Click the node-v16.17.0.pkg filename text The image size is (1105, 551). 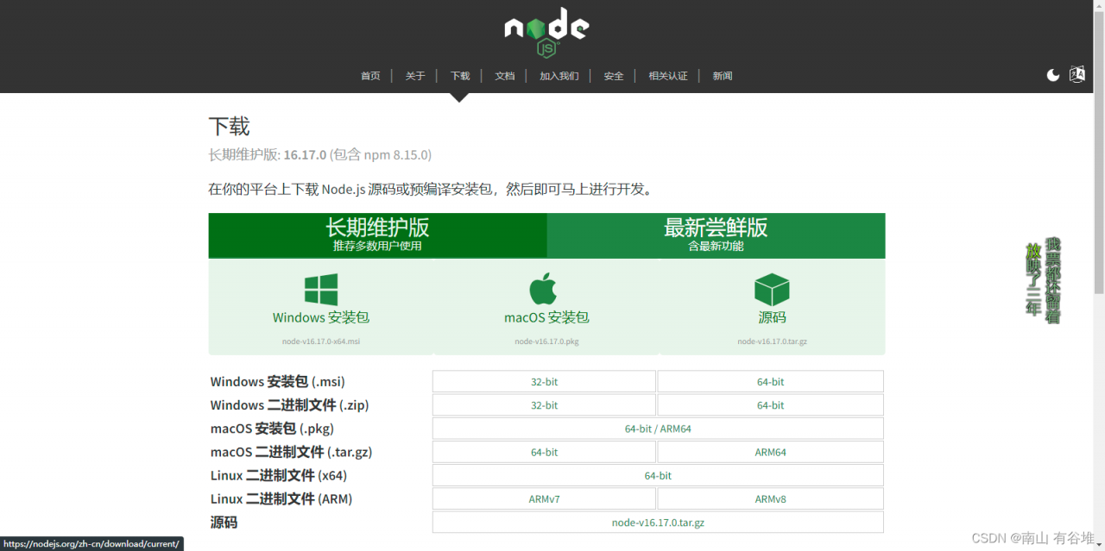(x=546, y=341)
